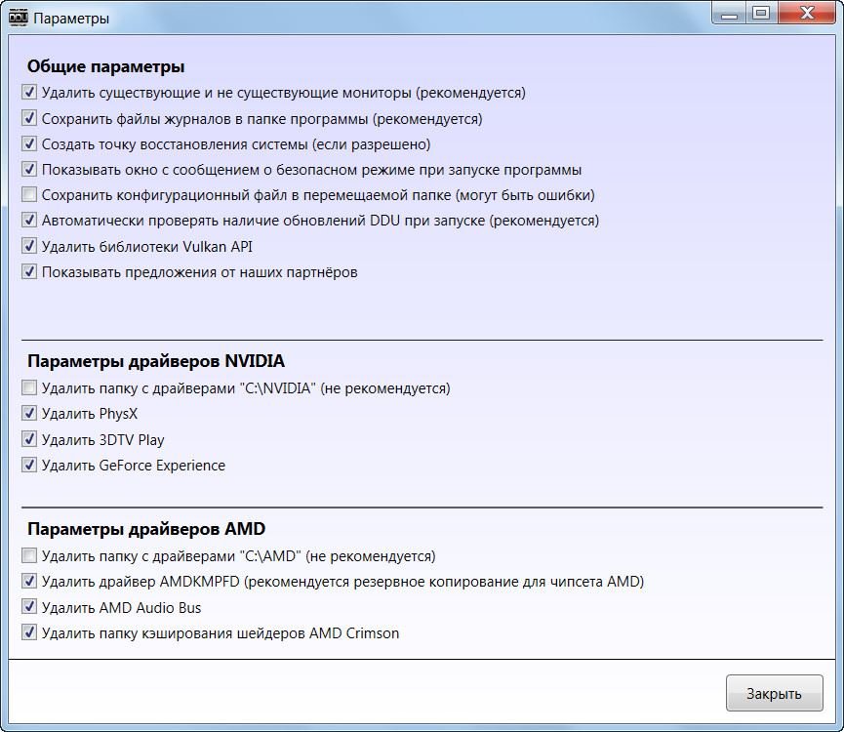The image size is (844, 732).
Task: Click the "Параметры" title text
Action: [71, 19]
